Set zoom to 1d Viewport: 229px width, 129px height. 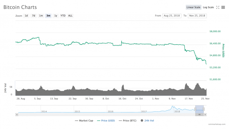pyautogui.click(x=26, y=16)
